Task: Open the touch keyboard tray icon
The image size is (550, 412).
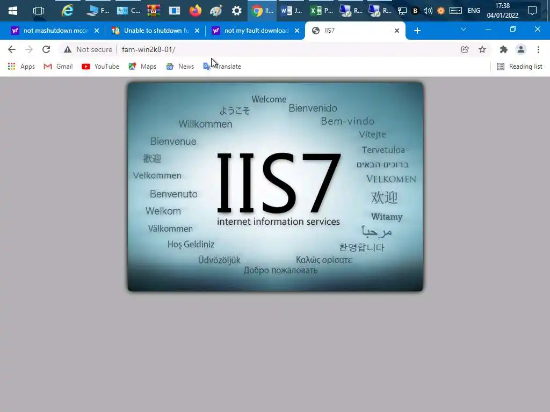Action: coord(455,11)
